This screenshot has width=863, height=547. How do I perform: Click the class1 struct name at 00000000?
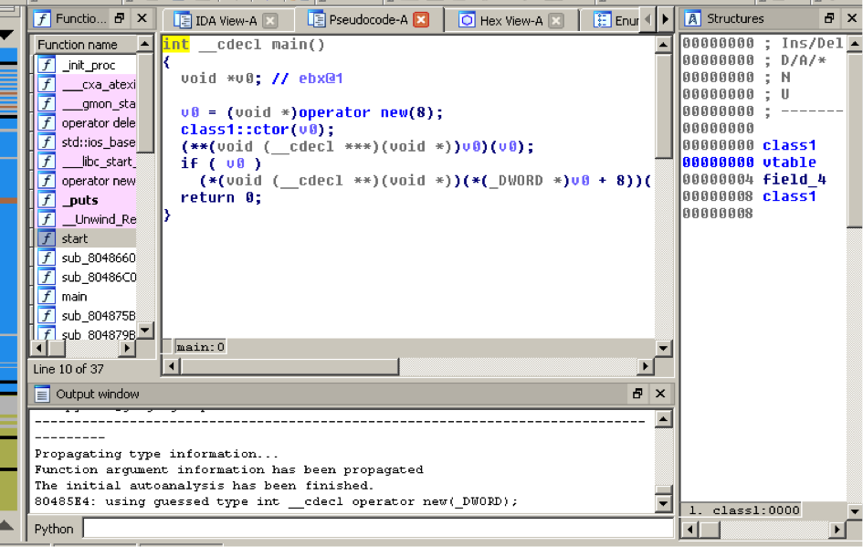pos(789,145)
